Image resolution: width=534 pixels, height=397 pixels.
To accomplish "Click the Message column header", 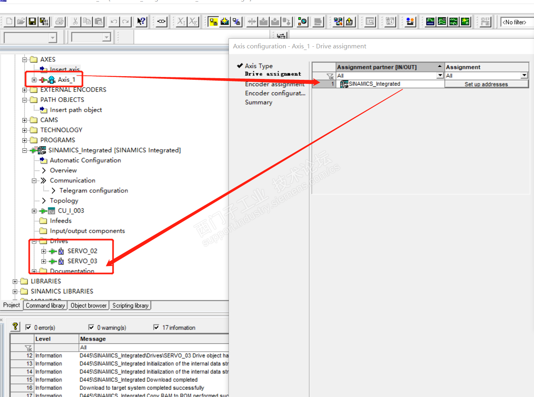I will point(154,339).
